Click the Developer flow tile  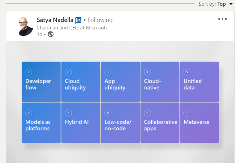(41, 82)
